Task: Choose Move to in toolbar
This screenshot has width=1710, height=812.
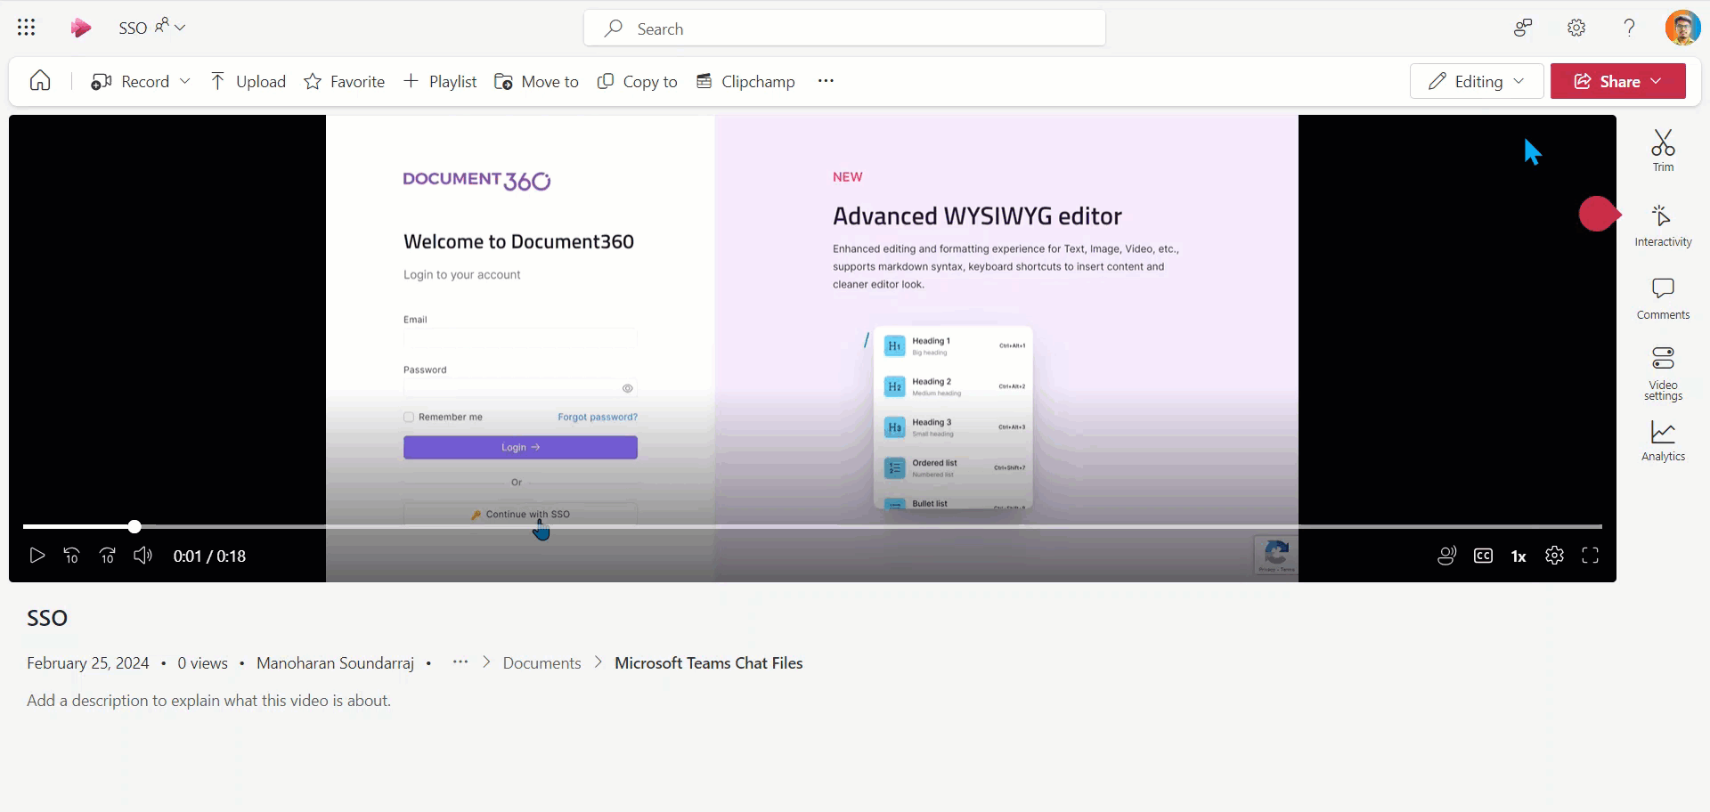Action: click(536, 82)
